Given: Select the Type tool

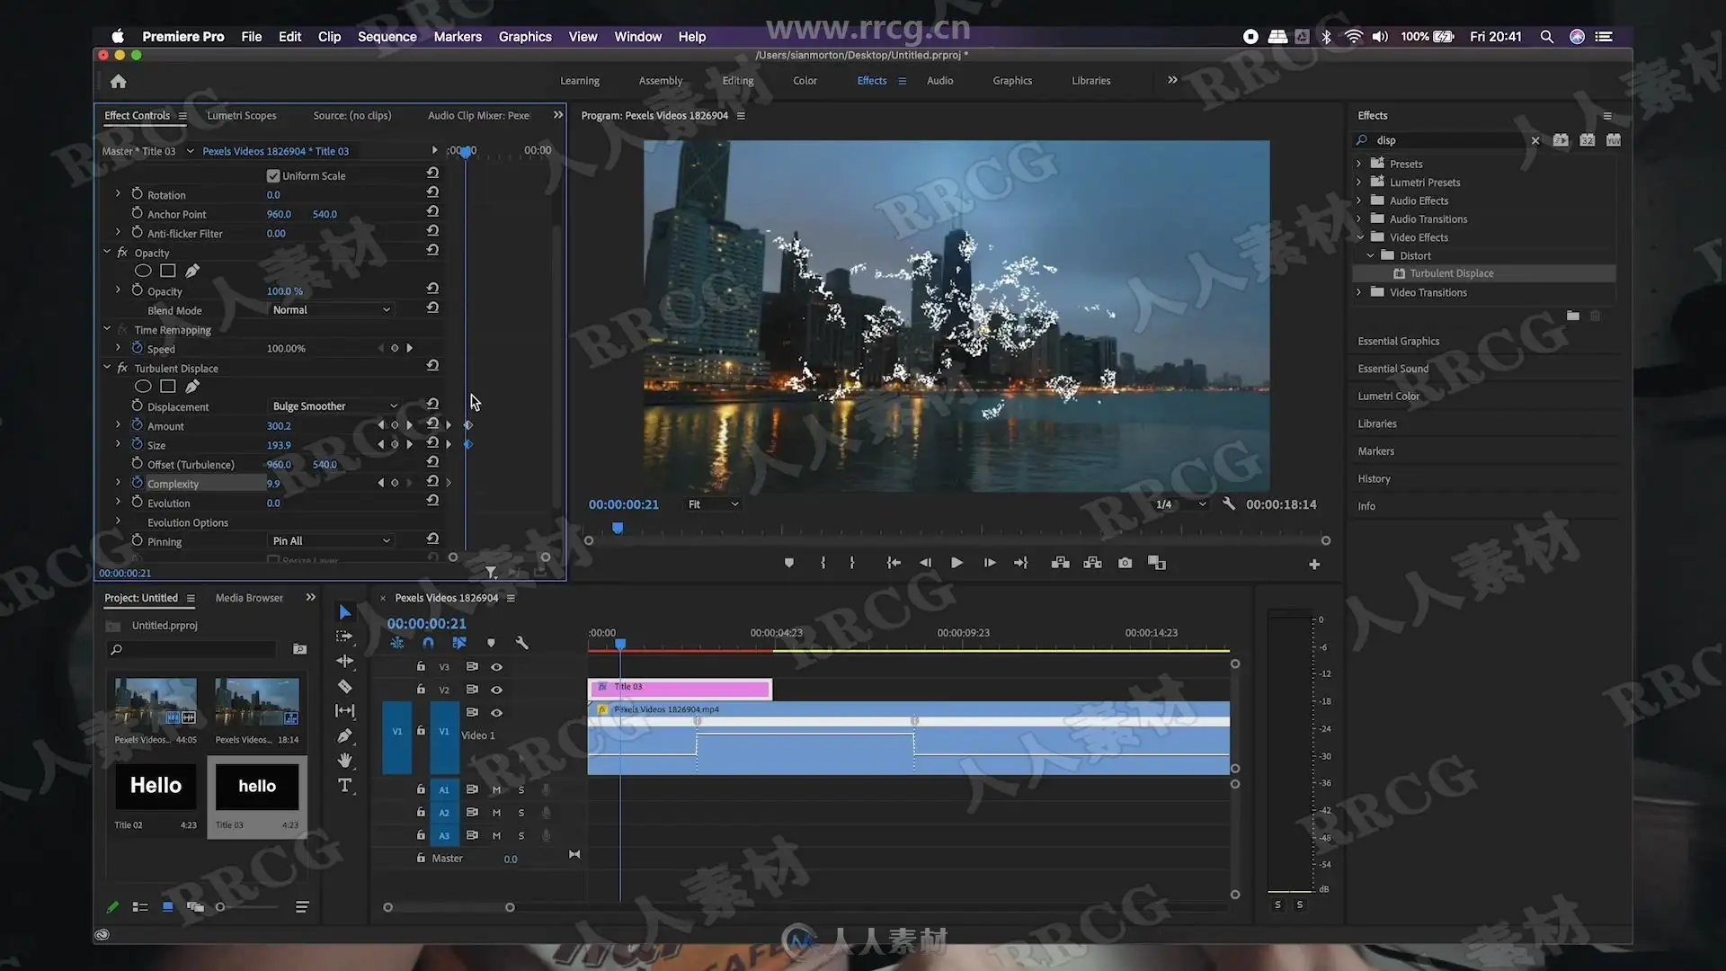Looking at the screenshot, I should pos(344,785).
